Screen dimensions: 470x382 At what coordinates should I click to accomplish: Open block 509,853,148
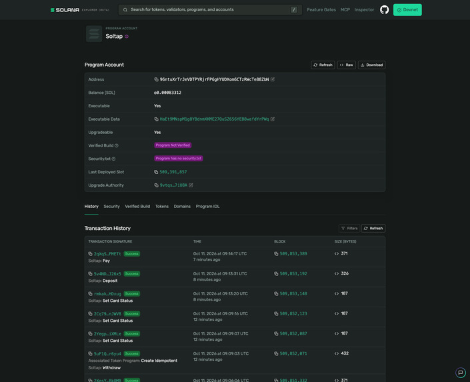(293, 294)
